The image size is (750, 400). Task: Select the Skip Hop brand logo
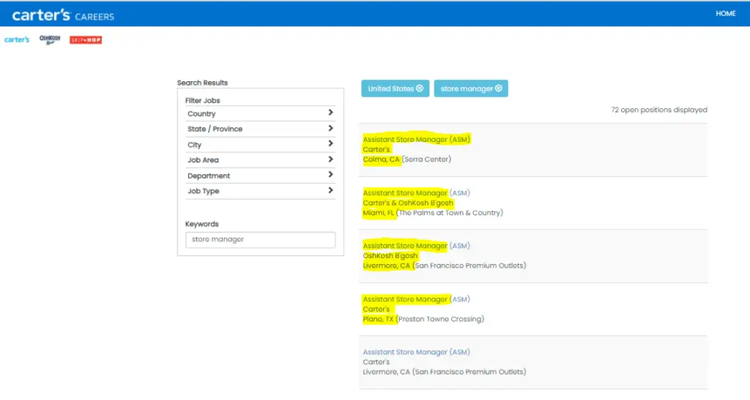86,40
